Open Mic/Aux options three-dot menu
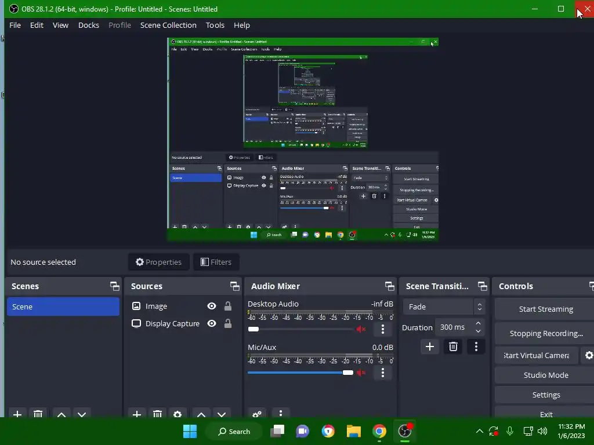The width and height of the screenshot is (594, 445). tap(383, 373)
